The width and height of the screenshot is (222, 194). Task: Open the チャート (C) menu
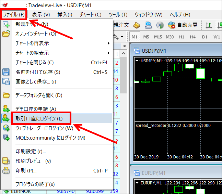tap(90, 14)
